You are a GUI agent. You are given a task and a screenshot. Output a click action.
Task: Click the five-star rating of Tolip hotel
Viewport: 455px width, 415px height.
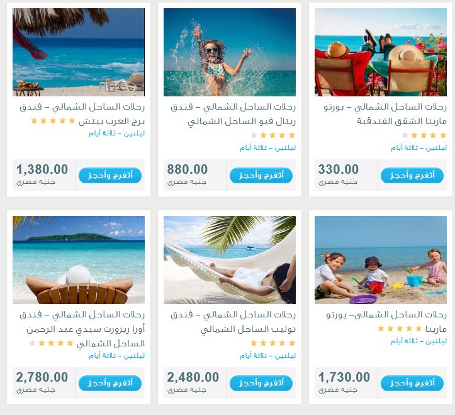coord(272,343)
